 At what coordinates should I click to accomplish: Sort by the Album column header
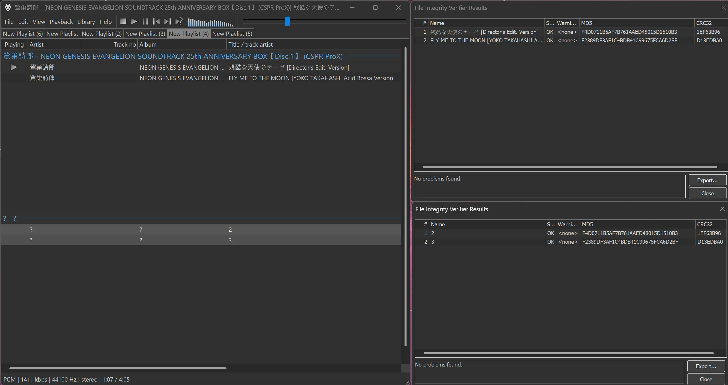[x=182, y=45]
